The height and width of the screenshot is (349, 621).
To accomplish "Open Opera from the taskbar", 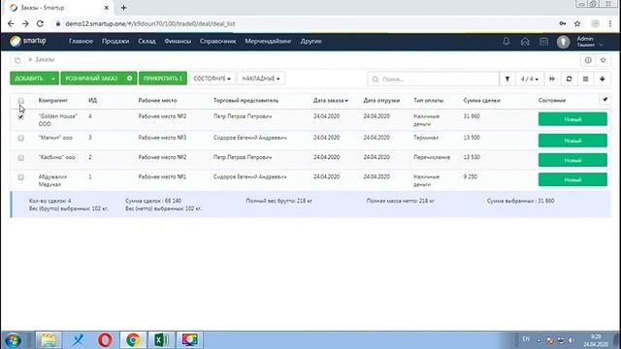I will coord(105,340).
